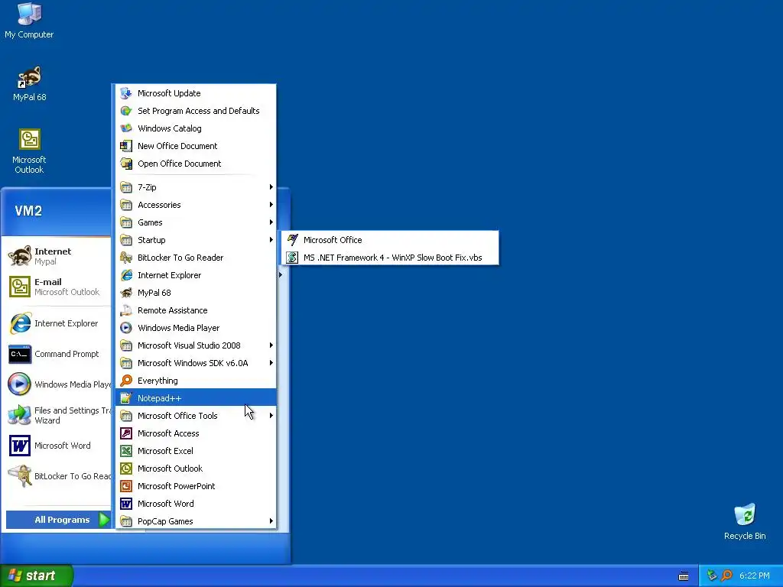Choose Microsoft Outlook in All Programs list
The width and height of the screenshot is (783, 587).
pos(196,469)
